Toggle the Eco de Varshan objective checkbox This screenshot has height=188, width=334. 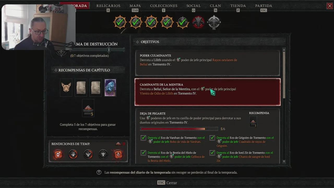point(143,138)
